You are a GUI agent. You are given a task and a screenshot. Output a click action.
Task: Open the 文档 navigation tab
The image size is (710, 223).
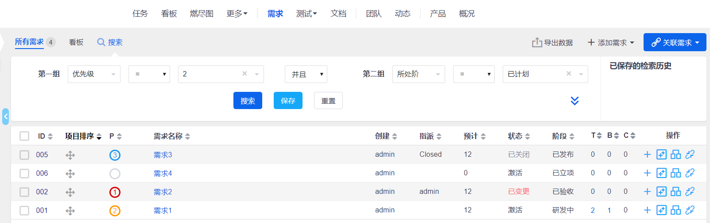(x=338, y=14)
